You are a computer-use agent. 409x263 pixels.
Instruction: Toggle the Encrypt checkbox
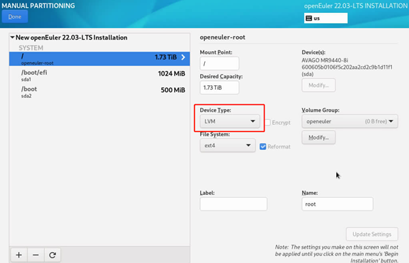[268, 123]
